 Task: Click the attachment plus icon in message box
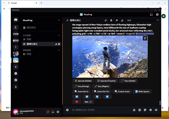[x=67, y=110]
